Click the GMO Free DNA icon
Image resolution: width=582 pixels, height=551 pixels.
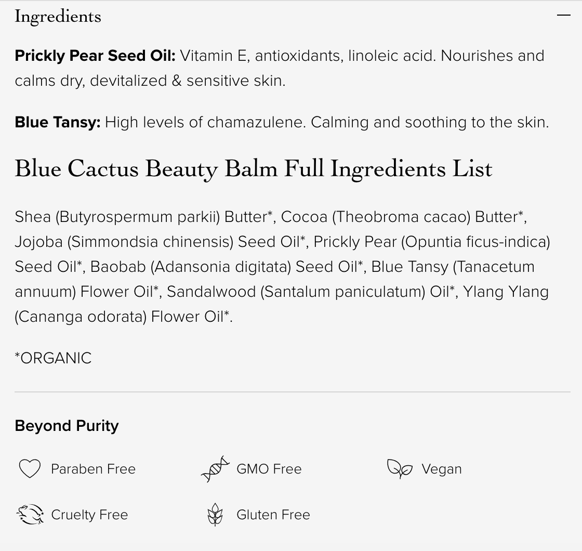[x=215, y=469]
